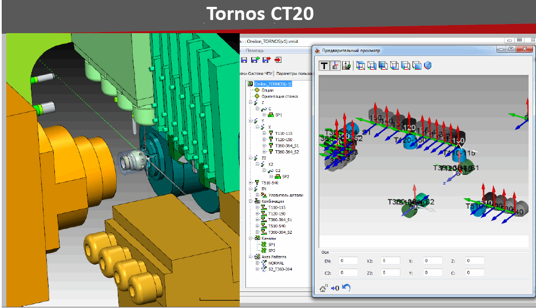The width and height of the screenshot is (536, 308).
Task: Select the X2 axis tree item
Action: point(271,164)
